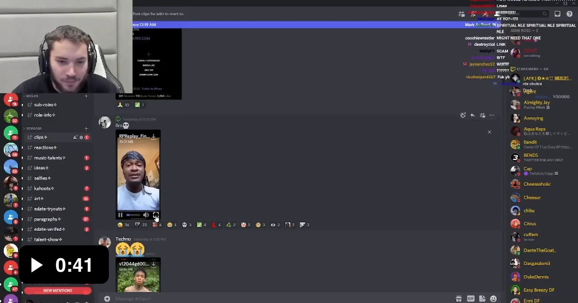Click the add reaction icon on message

pos(463,115)
